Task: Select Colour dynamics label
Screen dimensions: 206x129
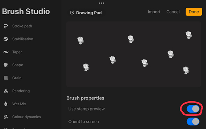Action: (x=27, y=117)
